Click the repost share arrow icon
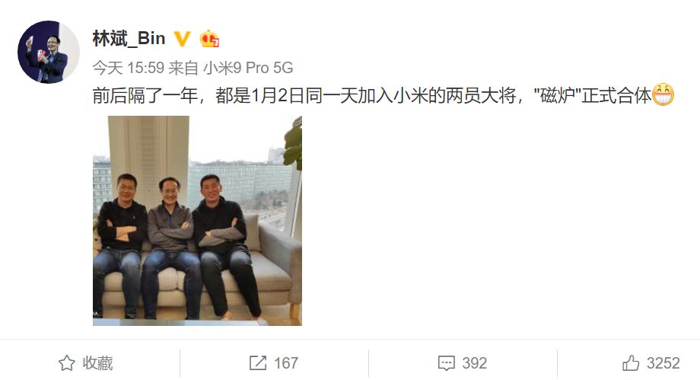This screenshot has width=700, height=380. pos(258,363)
